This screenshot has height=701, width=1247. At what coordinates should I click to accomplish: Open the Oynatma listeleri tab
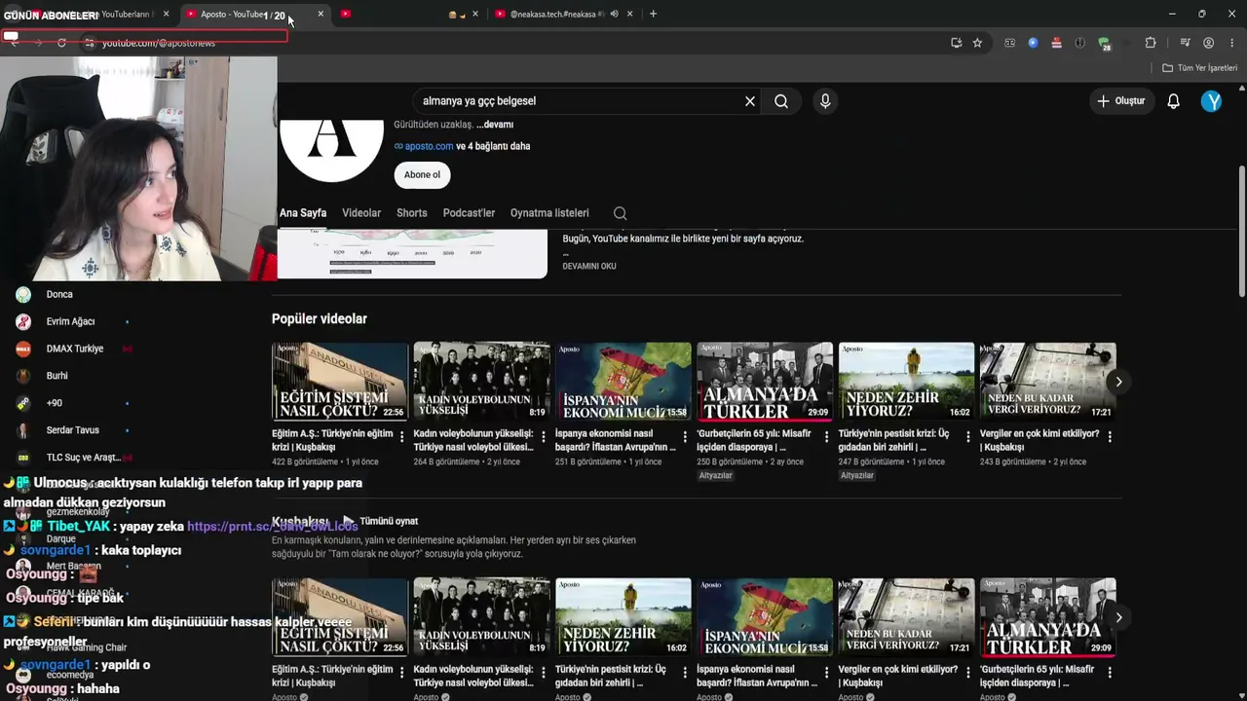[549, 213]
